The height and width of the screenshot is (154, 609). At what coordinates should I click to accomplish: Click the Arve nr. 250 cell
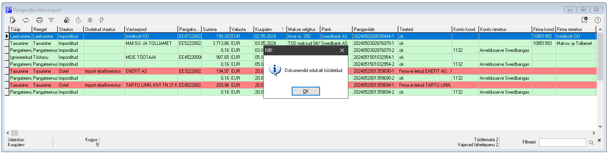tap(303, 36)
